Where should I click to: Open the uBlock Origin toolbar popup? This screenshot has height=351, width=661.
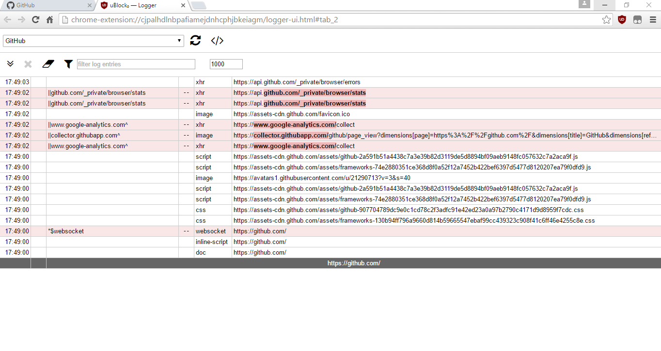[622, 19]
